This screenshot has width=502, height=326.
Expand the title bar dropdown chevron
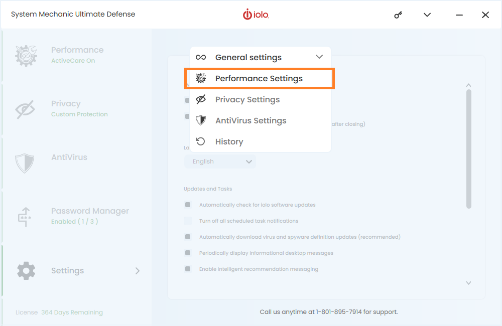pyautogui.click(x=427, y=15)
